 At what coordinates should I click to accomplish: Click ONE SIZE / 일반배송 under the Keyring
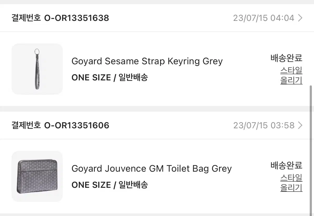(110, 77)
